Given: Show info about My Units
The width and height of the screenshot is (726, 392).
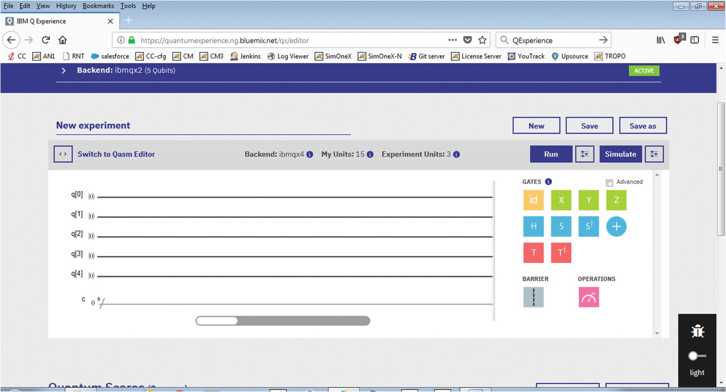Looking at the screenshot, I should [x=370, y=155].
